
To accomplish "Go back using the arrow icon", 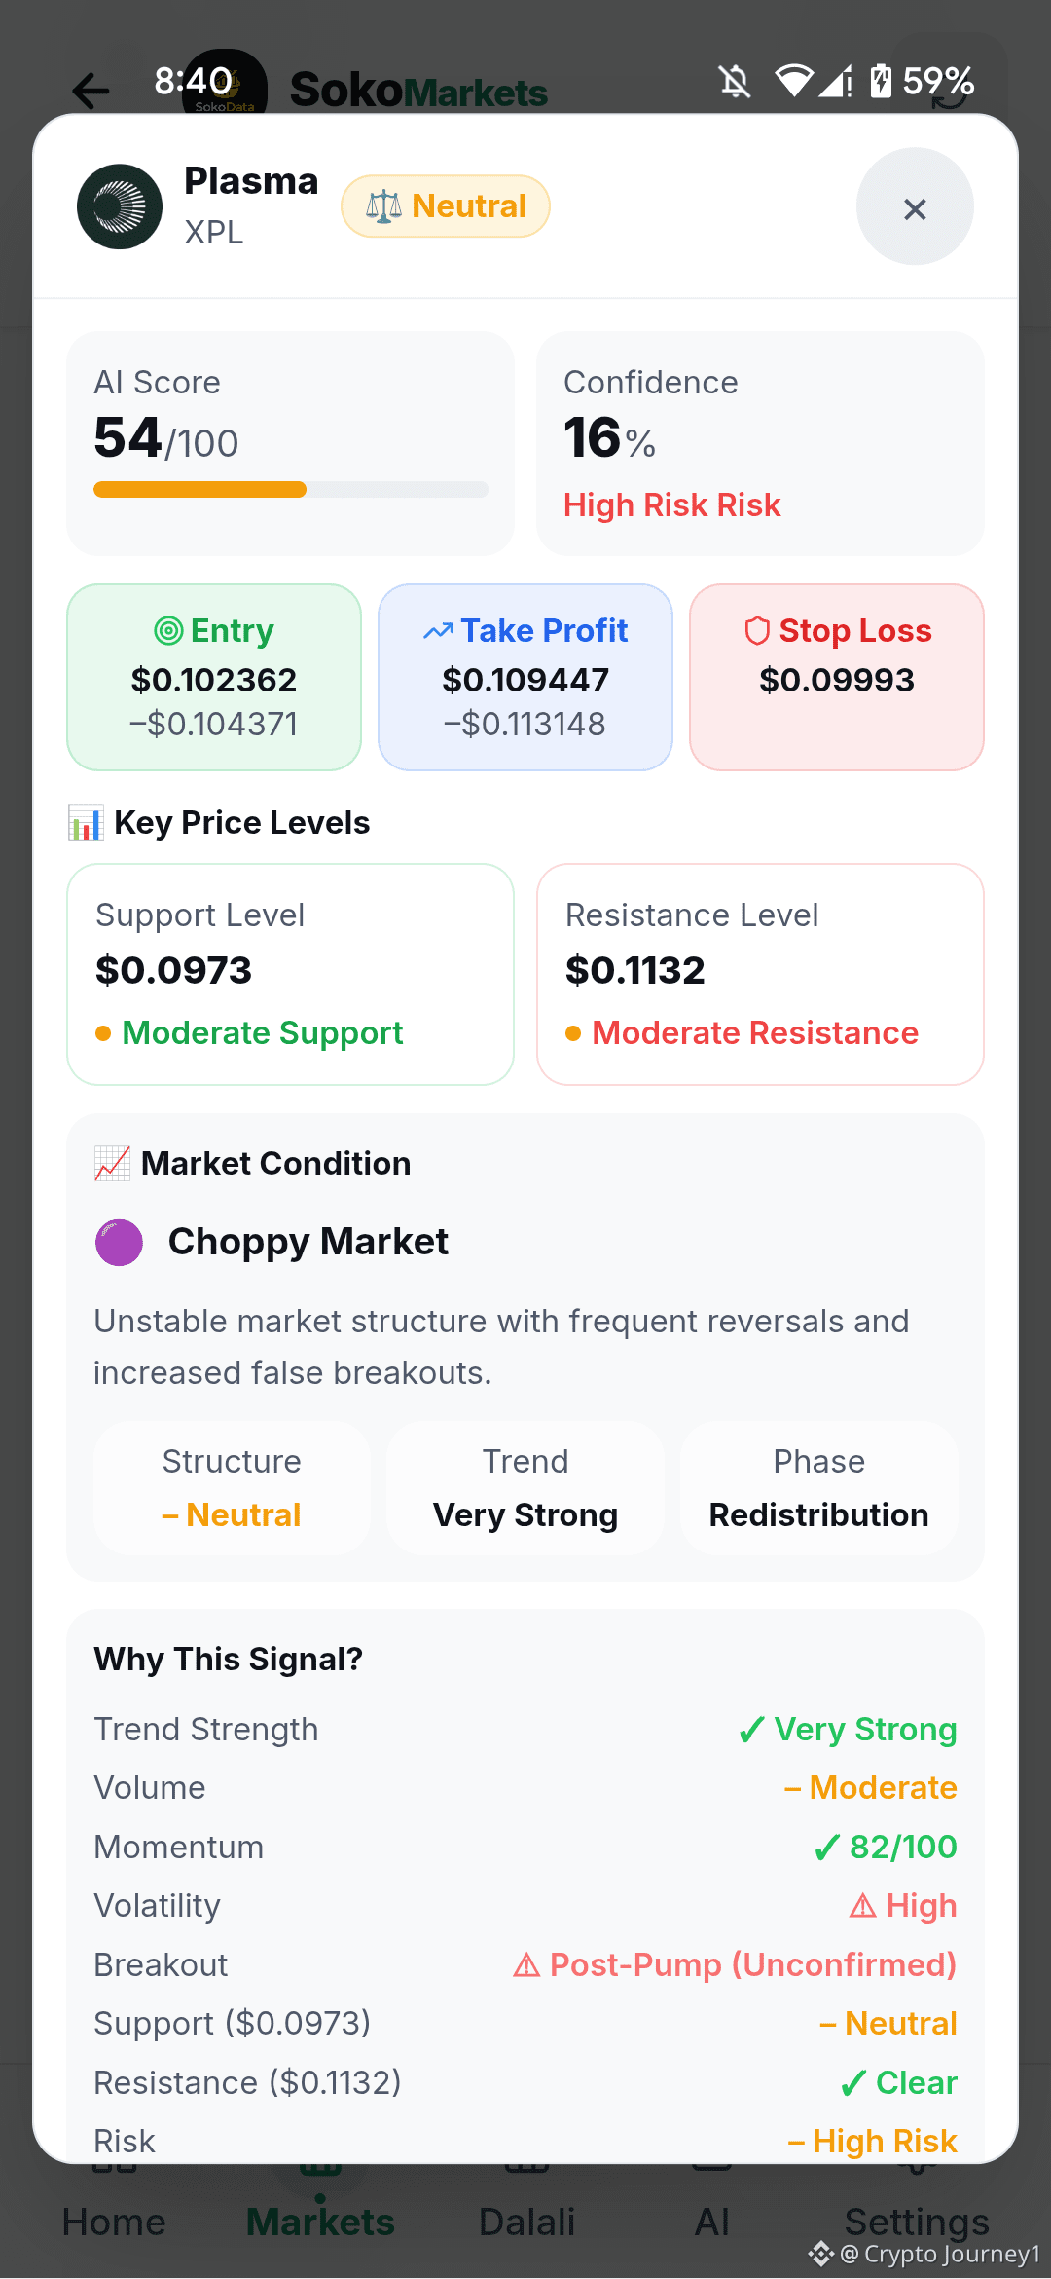I will click(x=91, y=92).
